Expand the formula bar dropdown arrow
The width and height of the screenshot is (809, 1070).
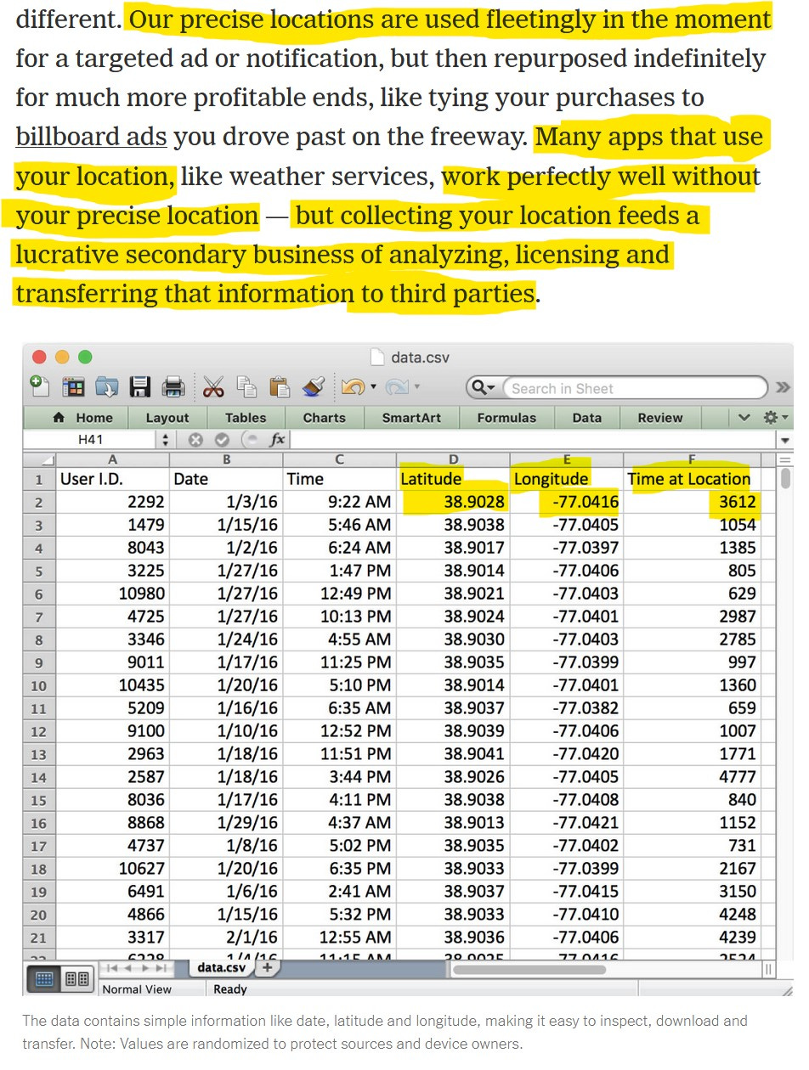(x=784, y=440)
